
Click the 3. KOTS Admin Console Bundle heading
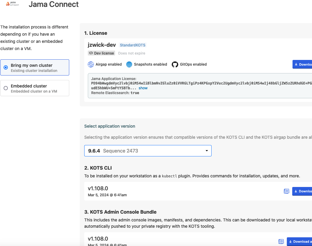click(120, 212)
